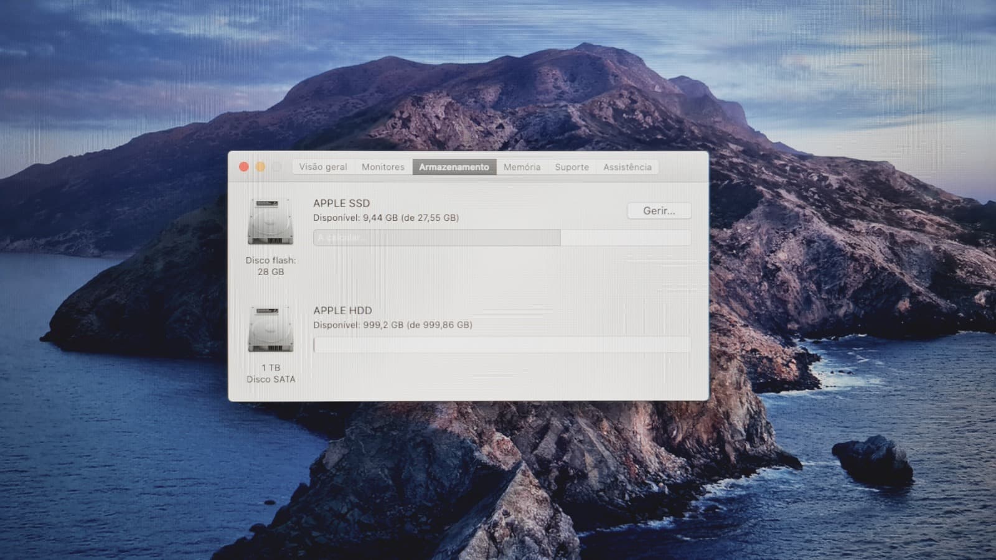The image size is (996, 560).
Task: Click the 1 TB Disco SATA label
Action: click(271, 373)
